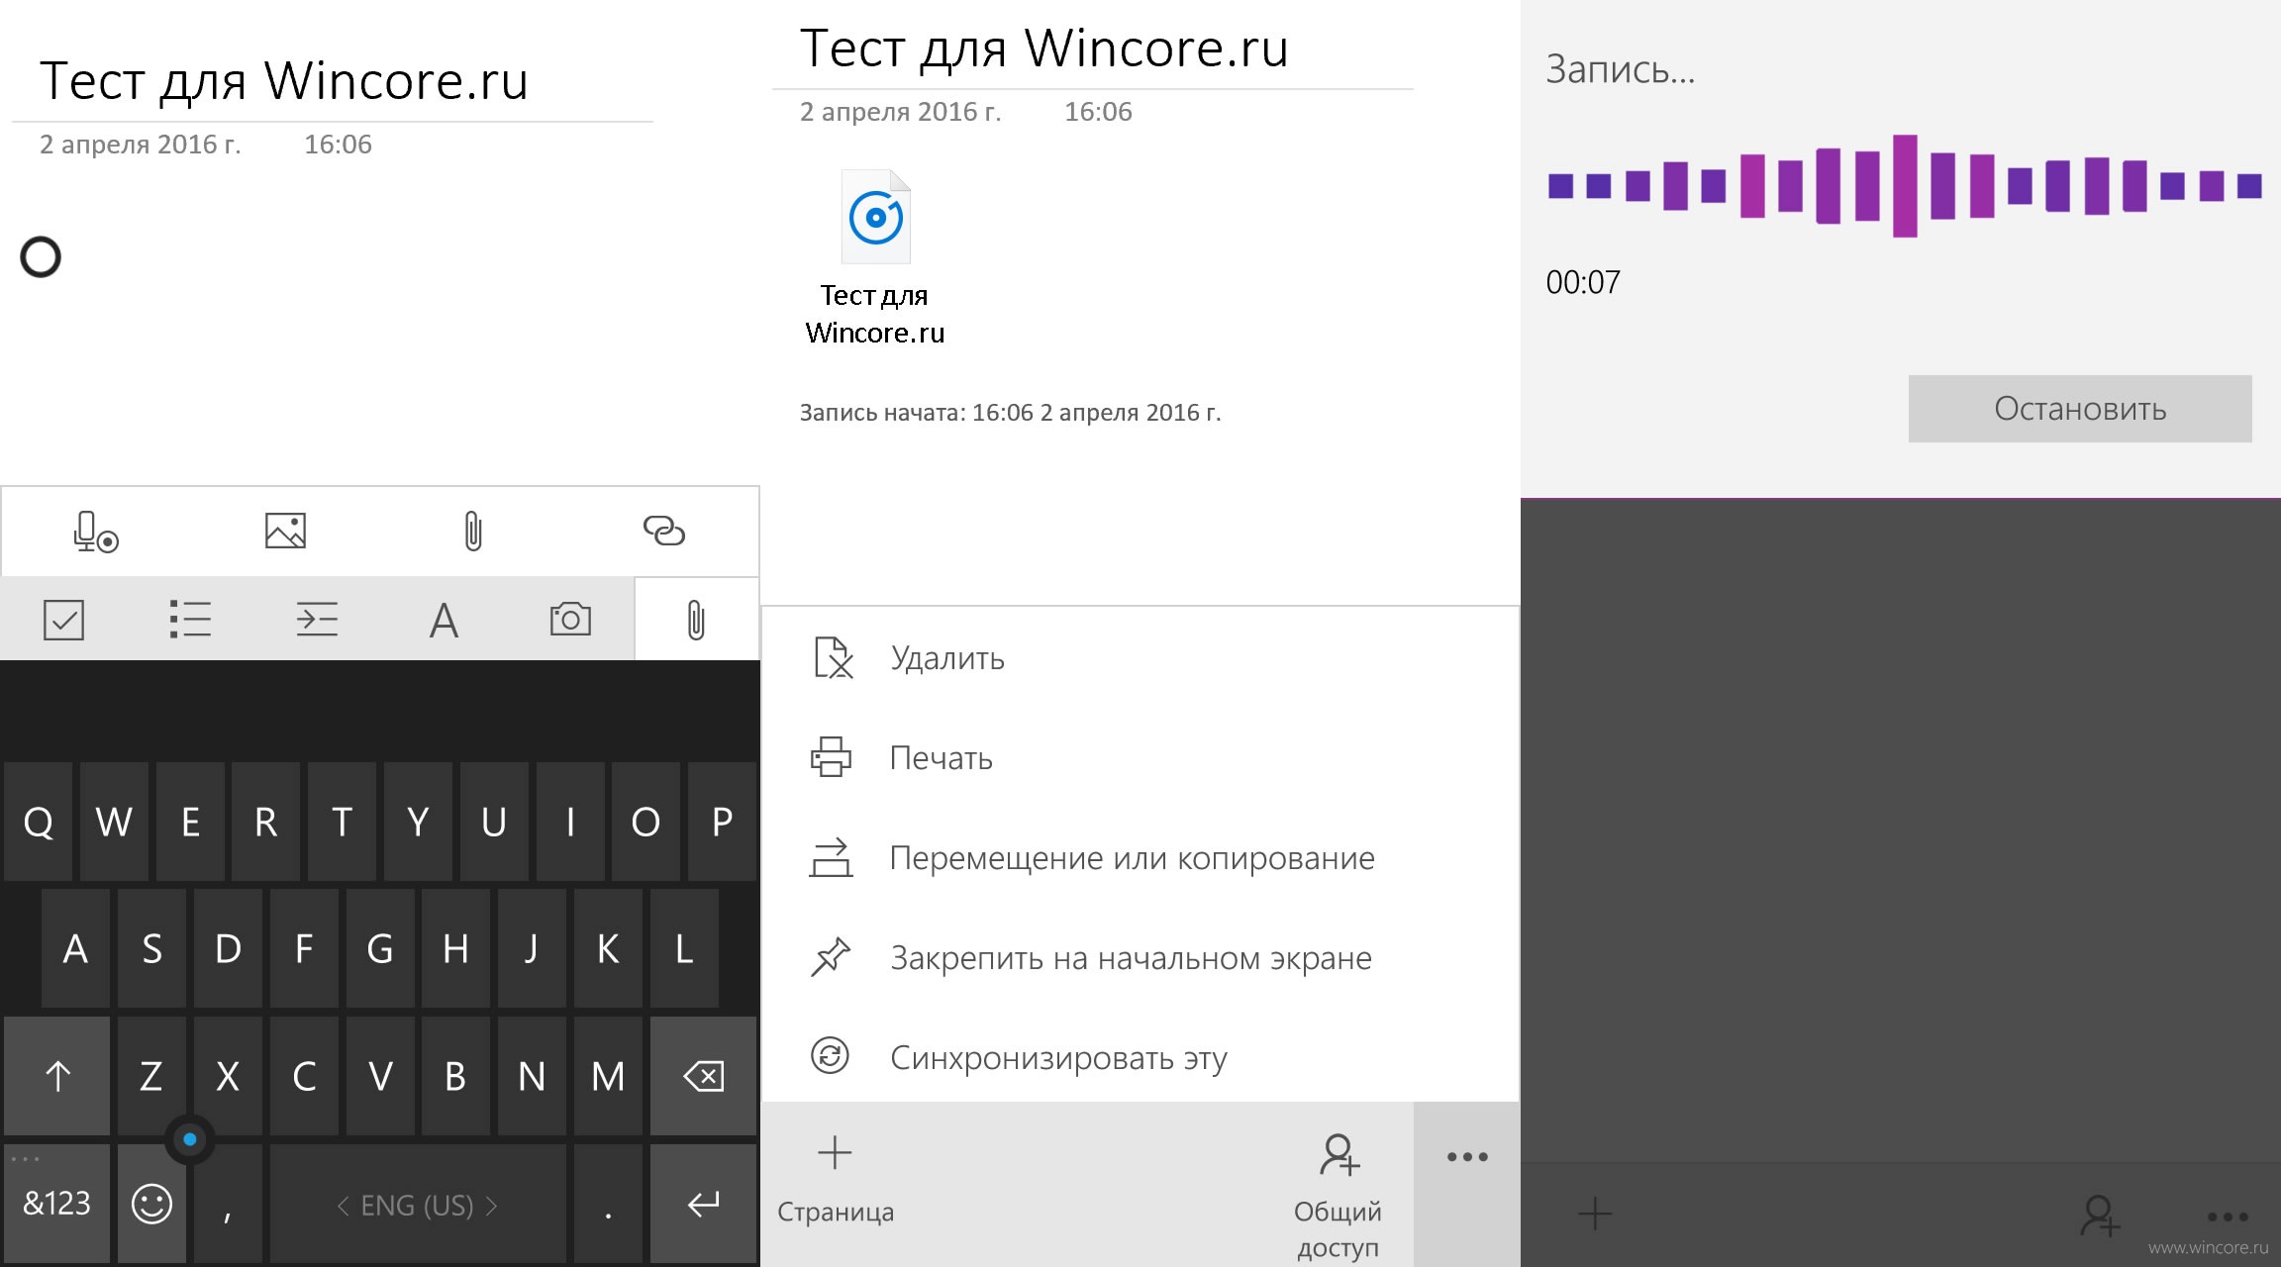
Task: Add new page with Страница button
Action: [x=836, y=1180]
